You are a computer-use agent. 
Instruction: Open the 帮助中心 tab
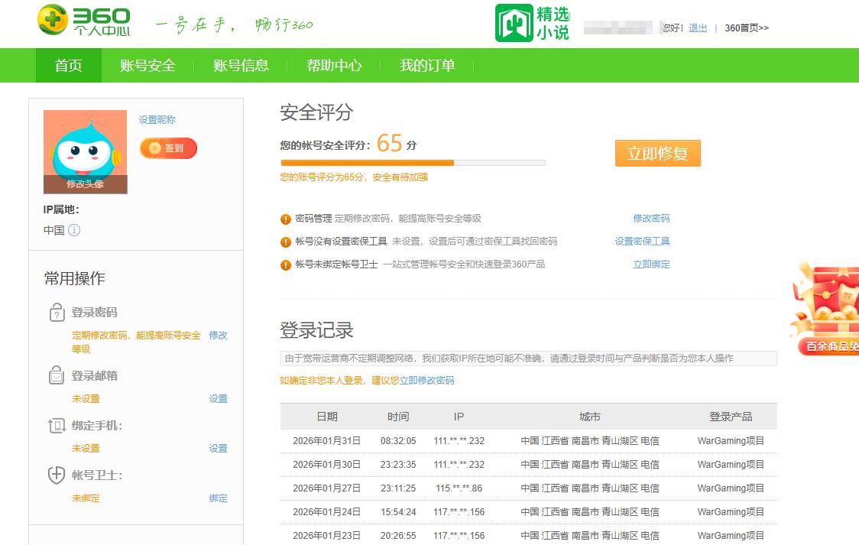pyautogui.click(x=334, y=66)
